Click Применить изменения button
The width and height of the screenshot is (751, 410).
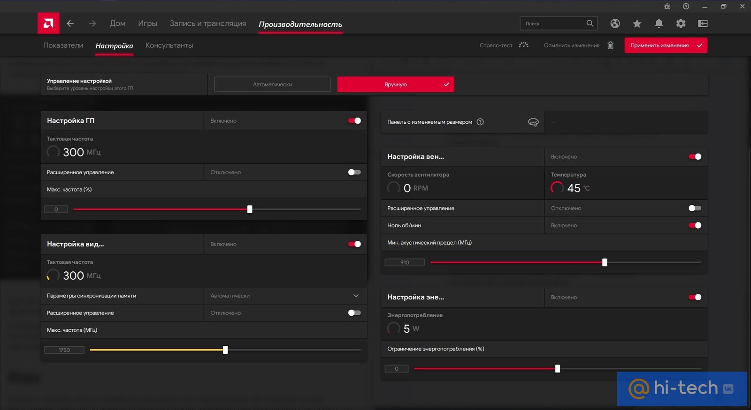[666, 45]
